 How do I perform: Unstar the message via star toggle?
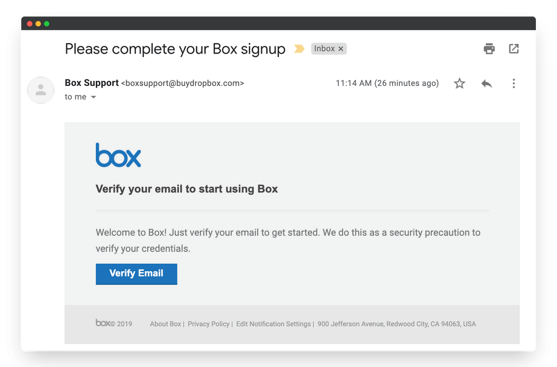coord(459,83)
